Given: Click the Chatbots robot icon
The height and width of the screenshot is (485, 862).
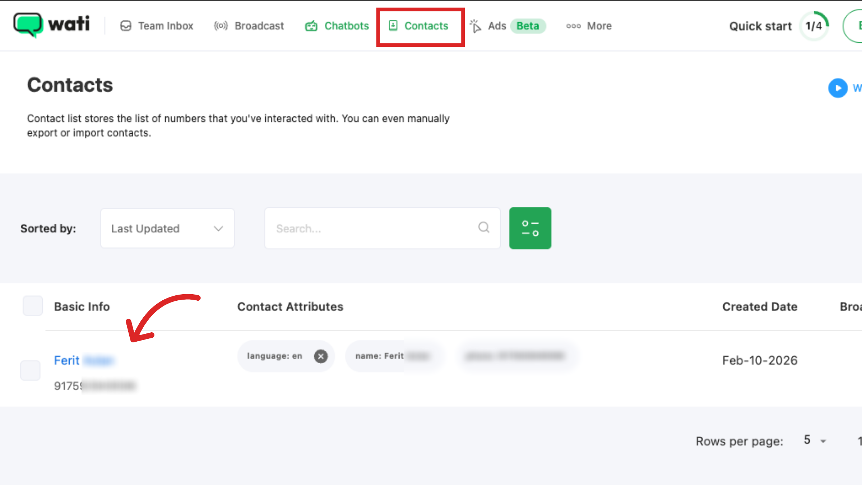Looking at the screenshot, I should coord(311,26).
